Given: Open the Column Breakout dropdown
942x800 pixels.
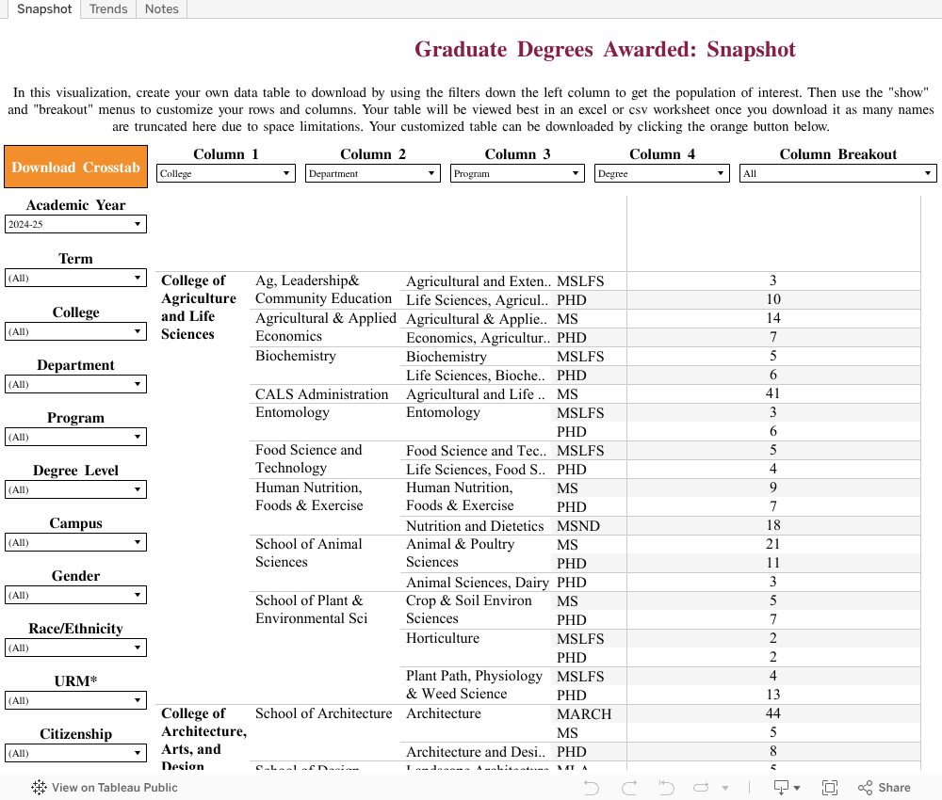Looking at the screenshot, I should (x=838, y=173).
